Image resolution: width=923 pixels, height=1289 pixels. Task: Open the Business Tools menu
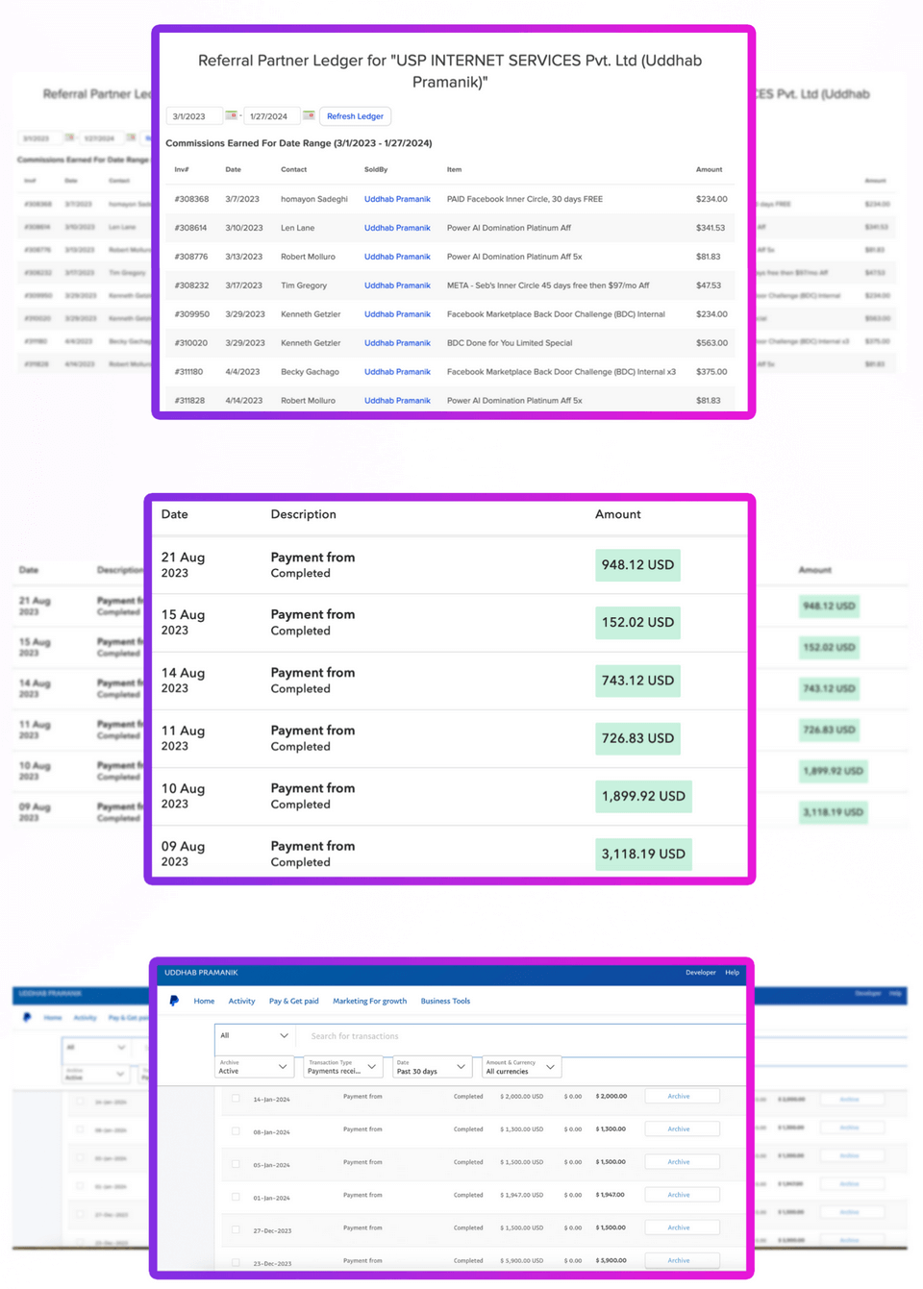pos(445,1002)
